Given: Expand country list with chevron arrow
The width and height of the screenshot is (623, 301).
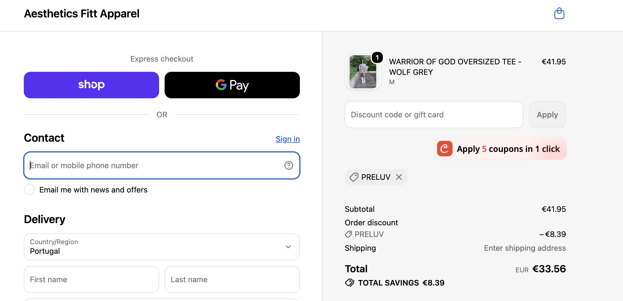Looking at the screenshot, I should (288, 247).
